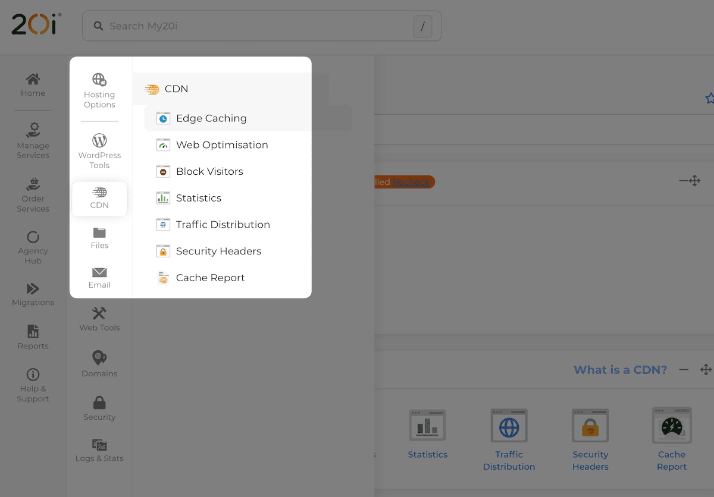714x497 pixels.
Task: Select Email in secondary menu
Action: [x=99, y=278]
